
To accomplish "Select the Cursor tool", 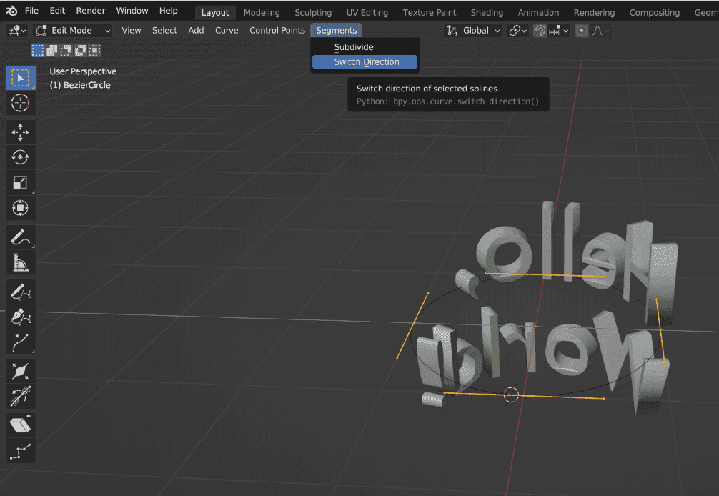I will pos(21,103).
